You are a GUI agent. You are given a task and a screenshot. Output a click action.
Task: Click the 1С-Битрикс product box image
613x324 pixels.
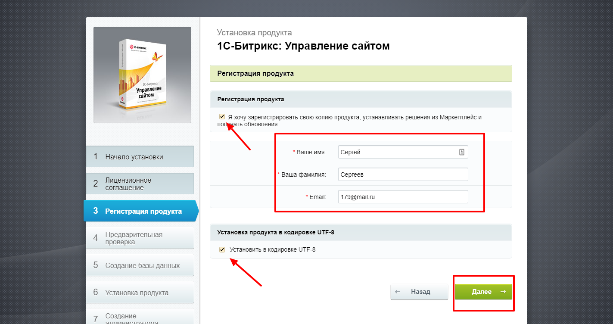(142, 75)
